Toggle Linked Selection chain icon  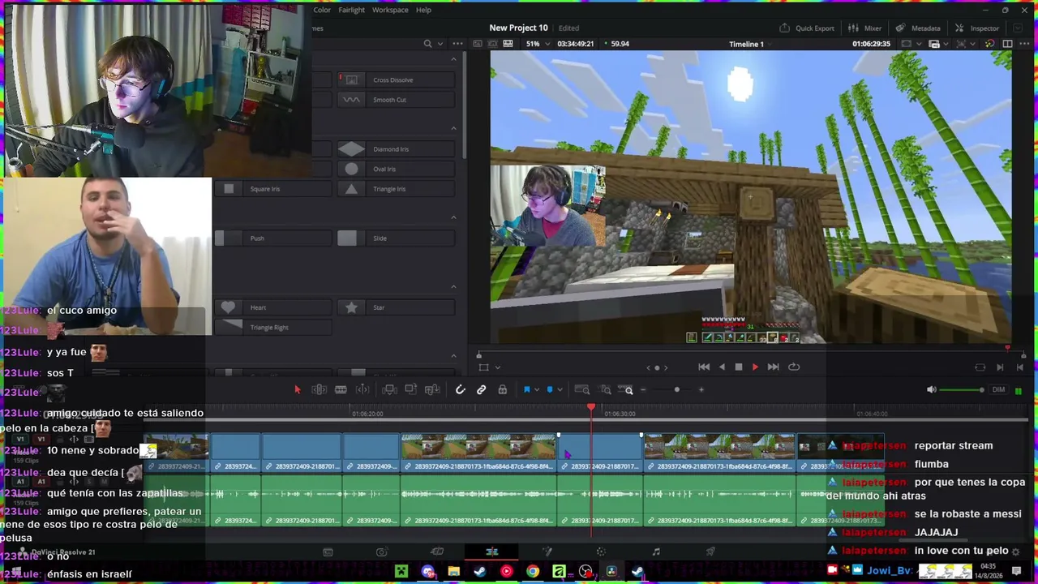point(482,390)
